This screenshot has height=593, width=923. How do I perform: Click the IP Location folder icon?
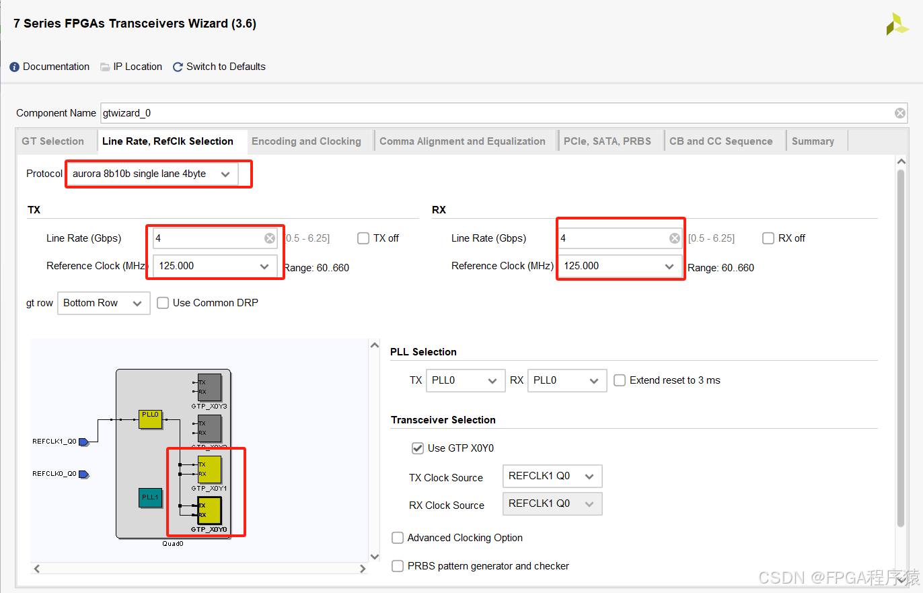105,67
